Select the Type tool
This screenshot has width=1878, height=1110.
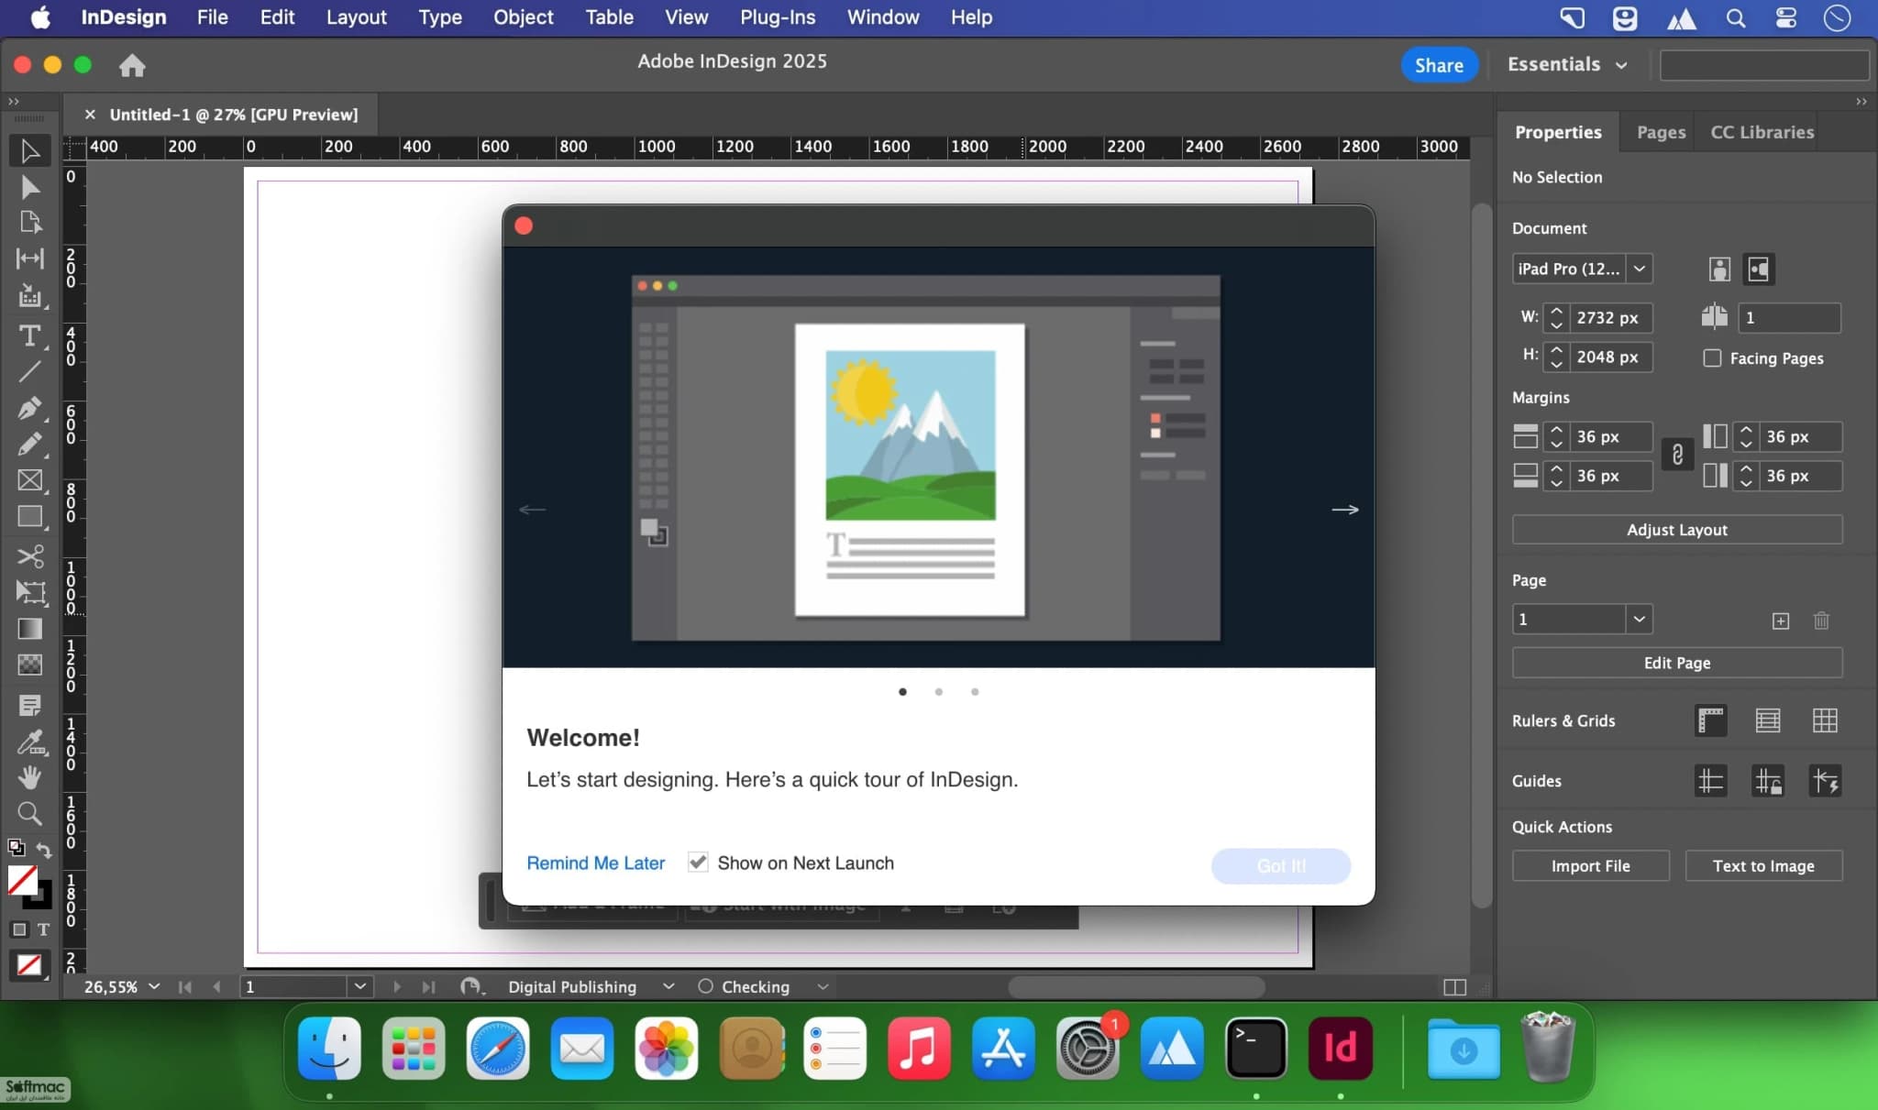coord(29,335)
